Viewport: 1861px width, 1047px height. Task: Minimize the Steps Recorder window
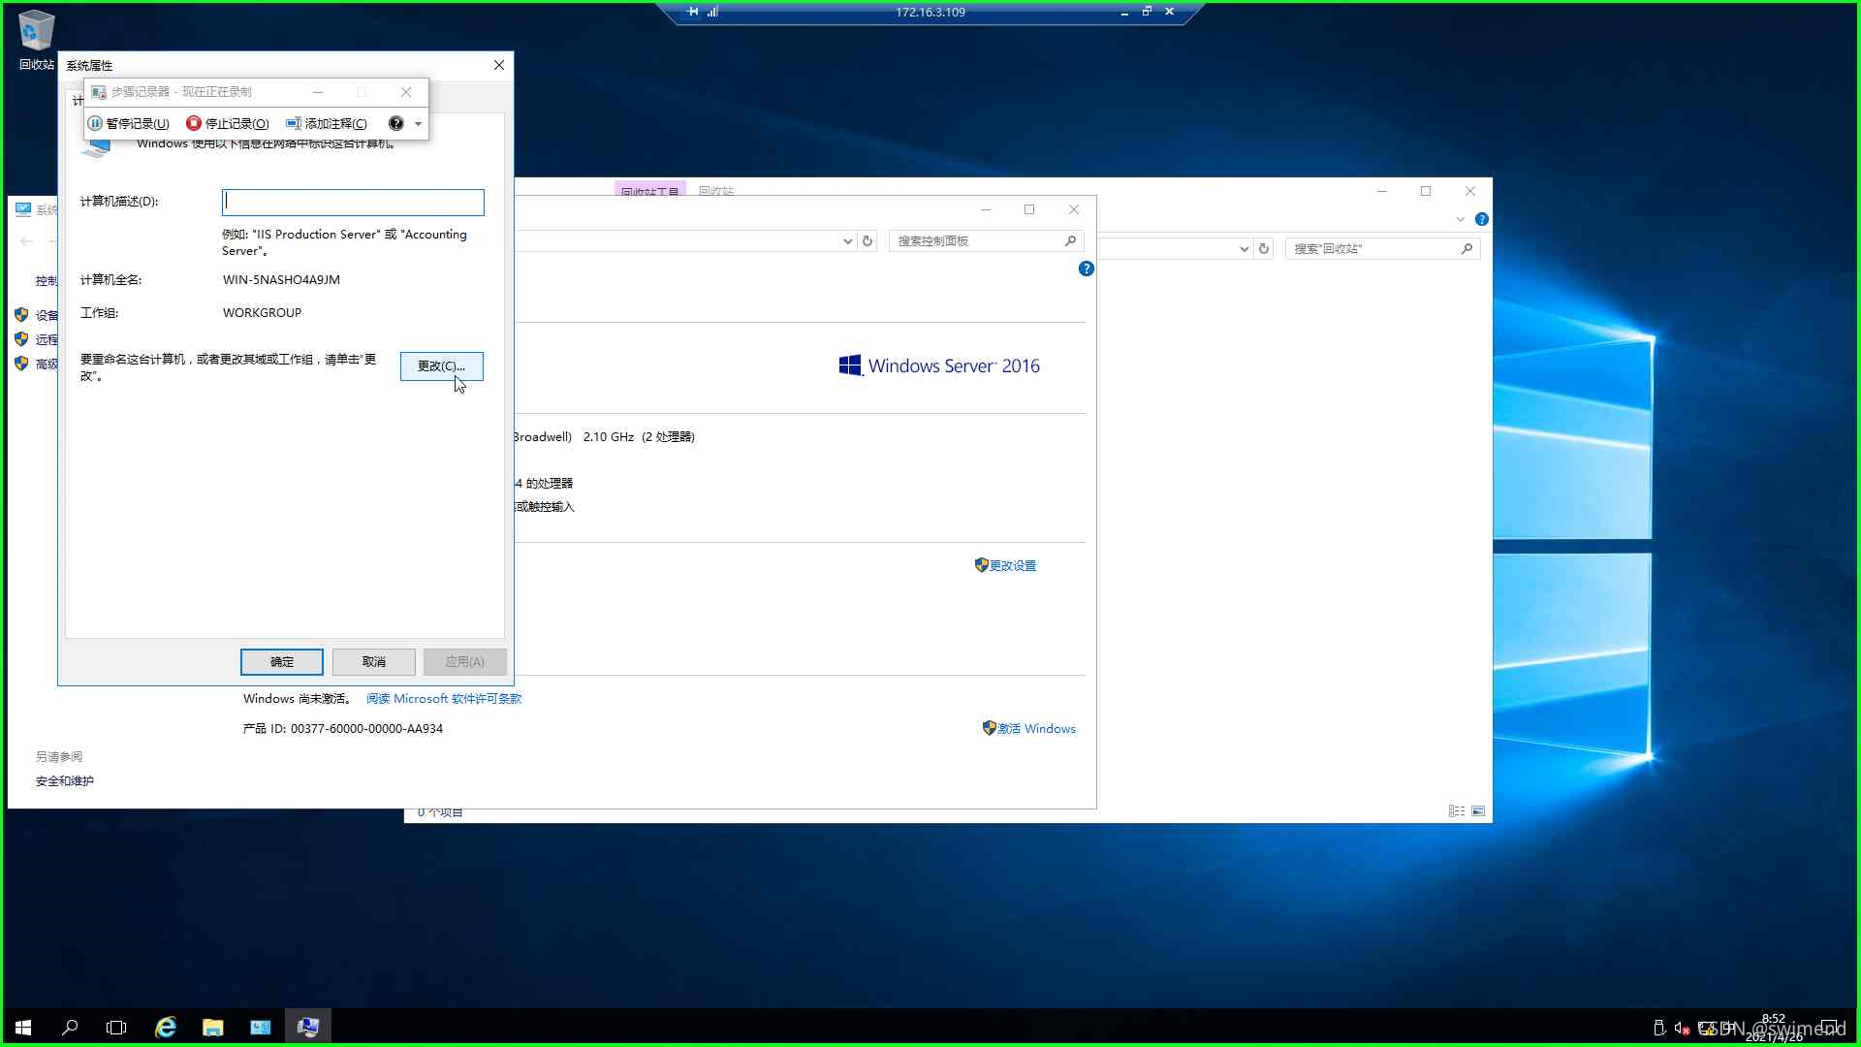pos(318,92)
